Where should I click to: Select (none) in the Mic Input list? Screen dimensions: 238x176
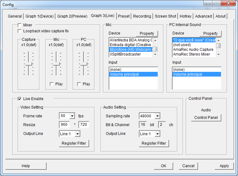click(x=133, y=70)
